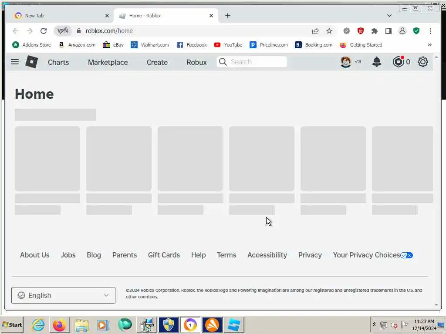Open the notifications bell
The image size is (446, 334).
pyautogui.click(x=377, y=62)
